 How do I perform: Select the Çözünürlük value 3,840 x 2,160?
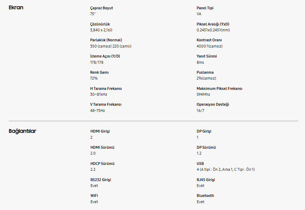click(x=101, y=30)
